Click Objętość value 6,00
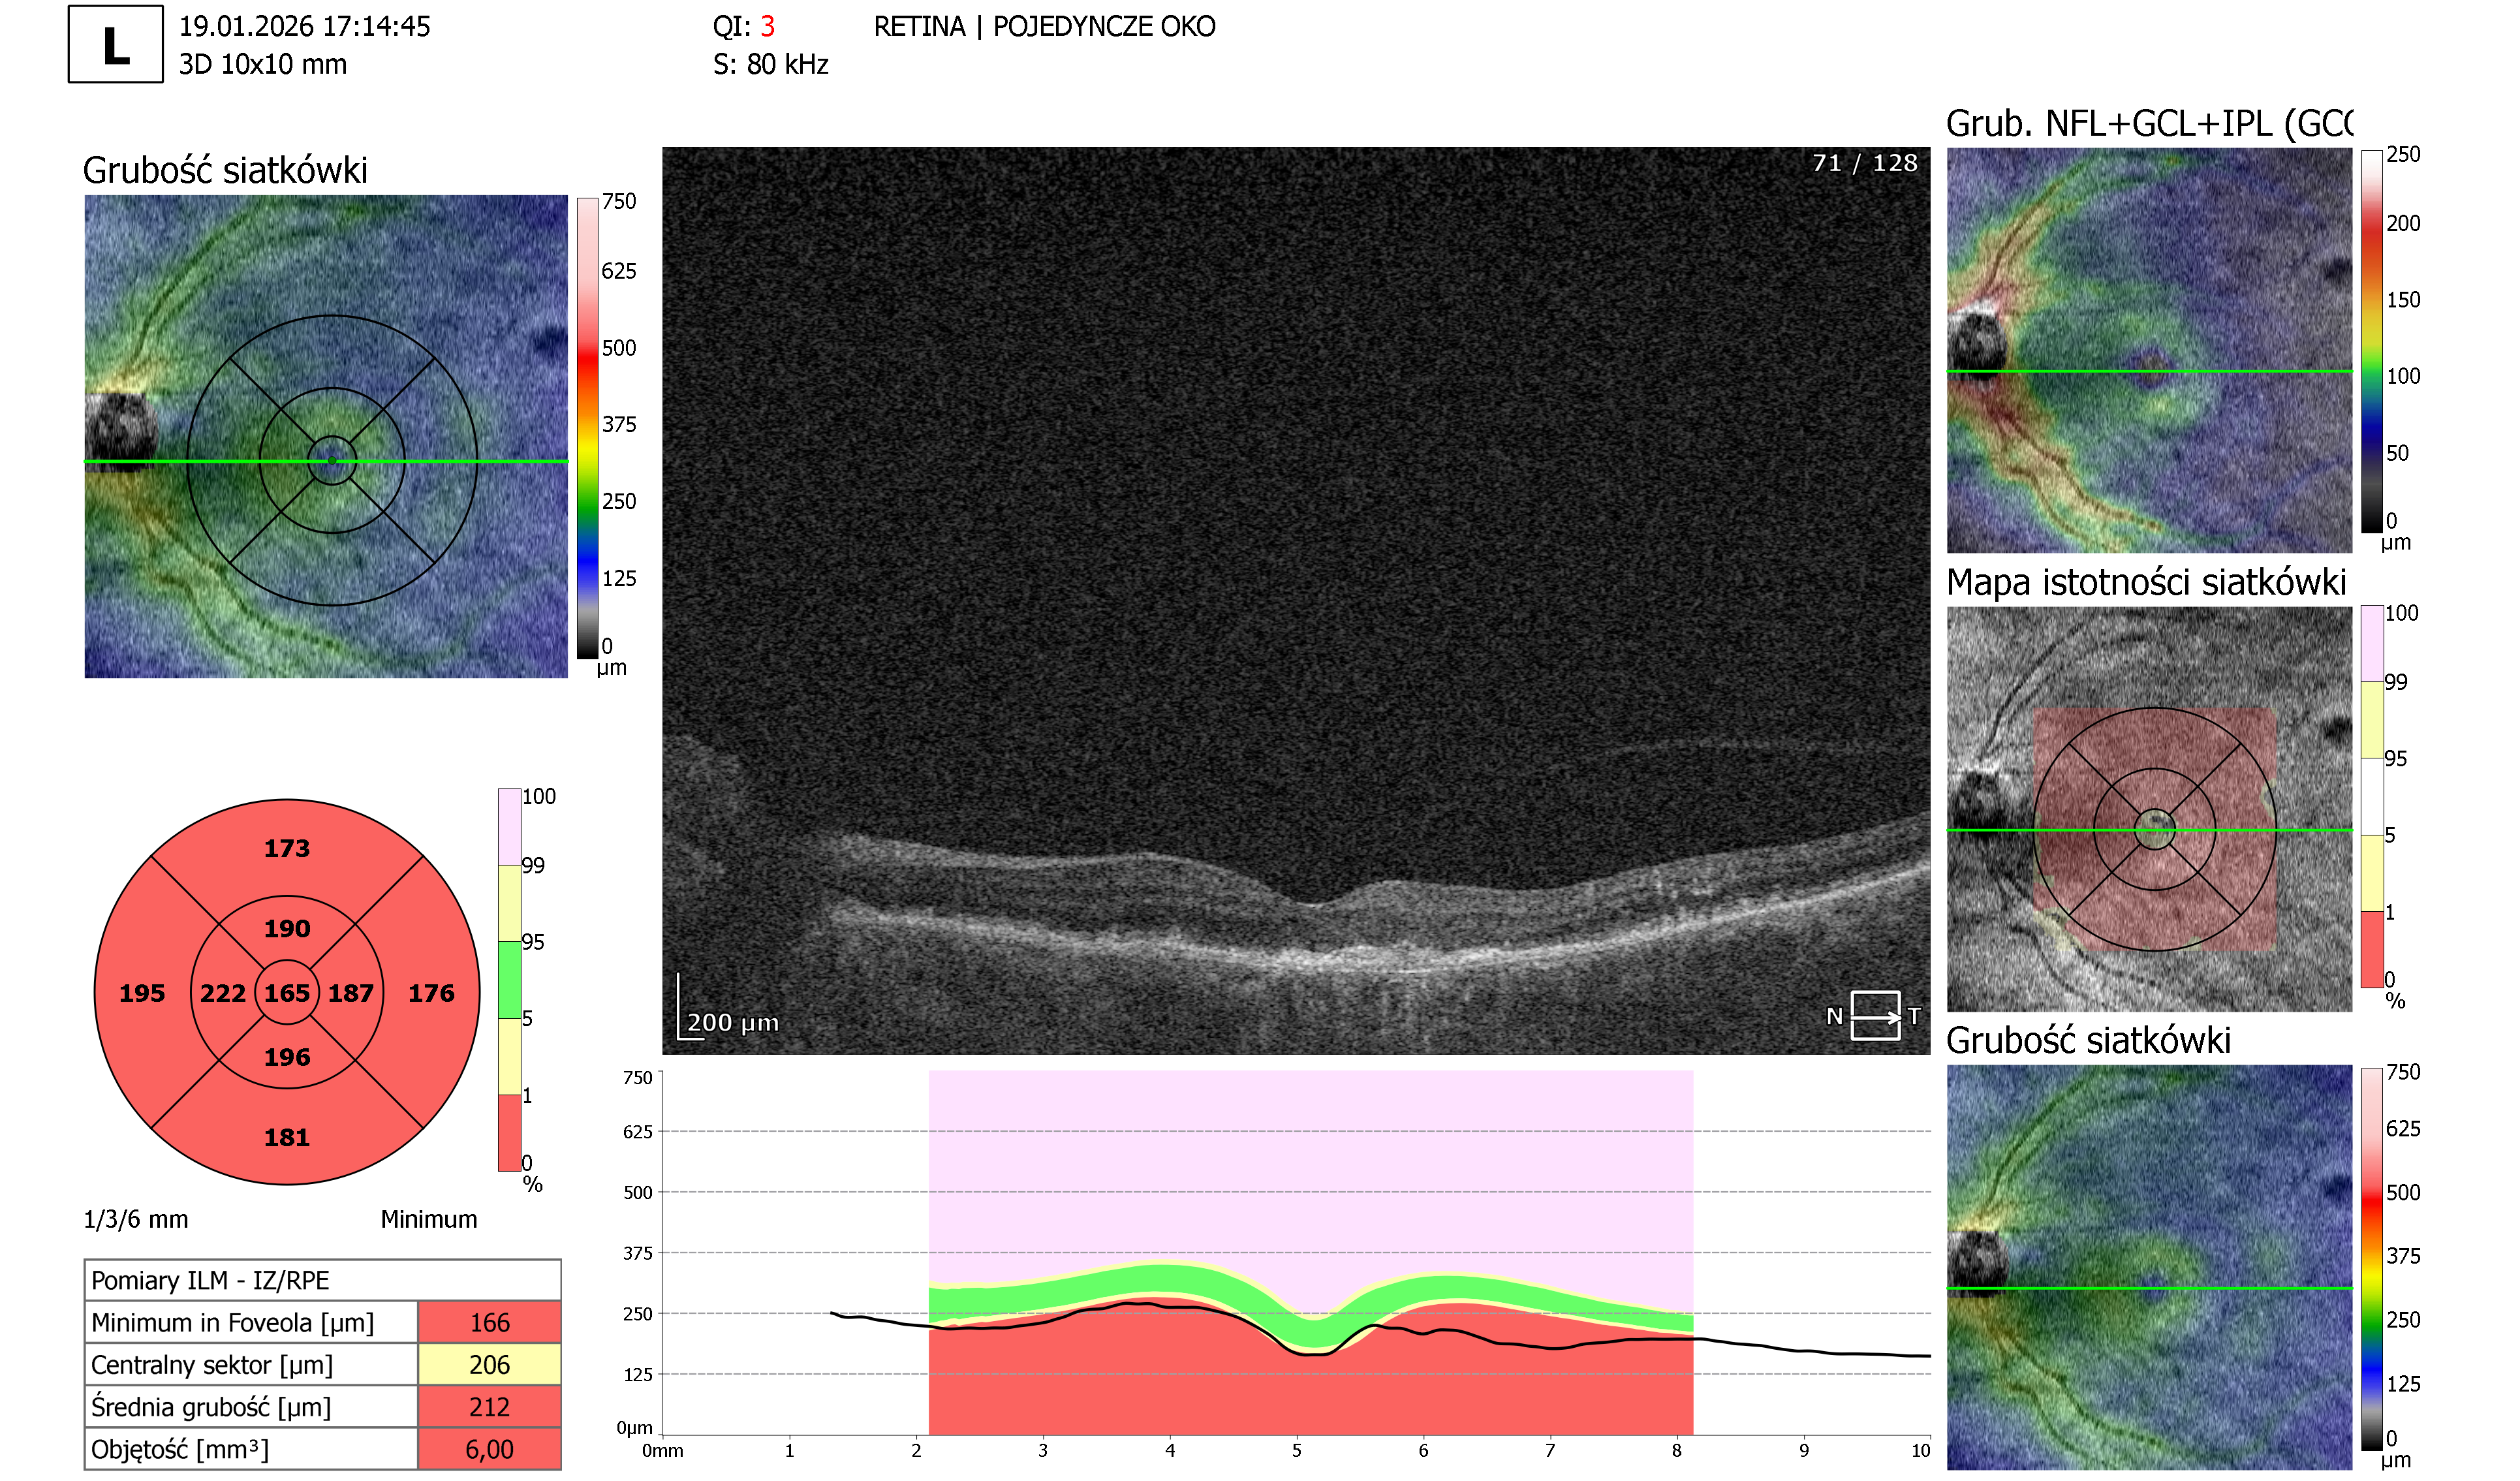Image resolution: width=2520 pixels, height=1481 pixels. coord(489,1448)
